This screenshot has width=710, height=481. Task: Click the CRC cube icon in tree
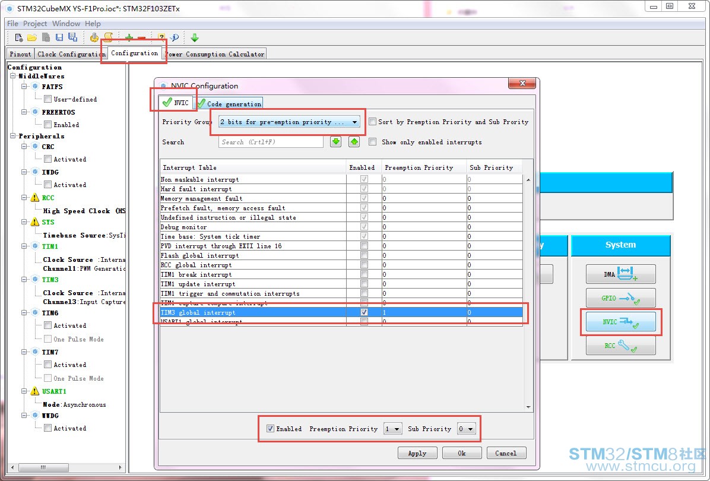(35, 146)
